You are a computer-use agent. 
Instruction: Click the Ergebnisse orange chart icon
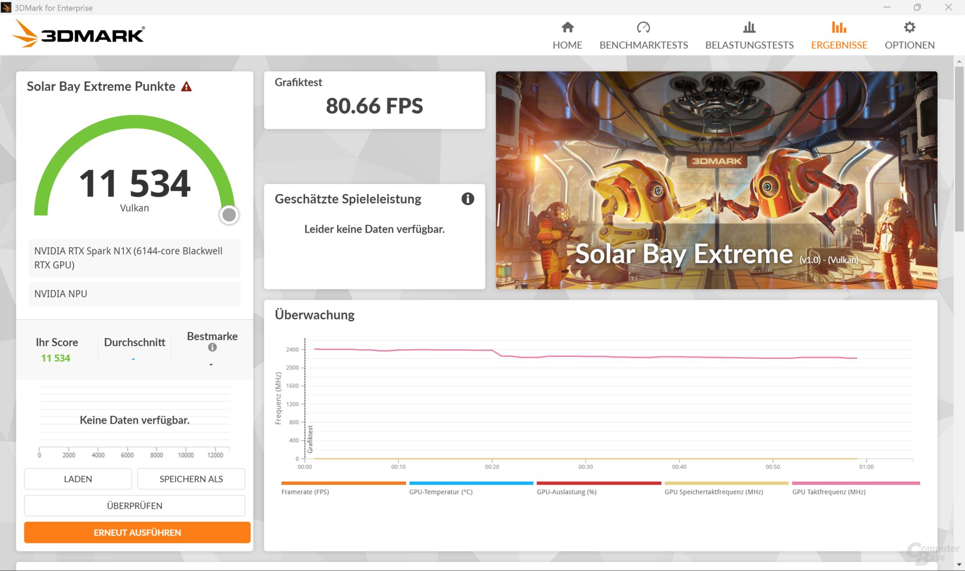pyautogui.click(x=839, y=27)
